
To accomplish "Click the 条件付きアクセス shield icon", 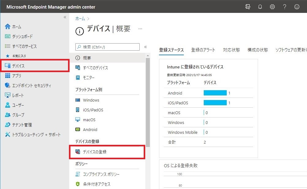I will [78, 184].
